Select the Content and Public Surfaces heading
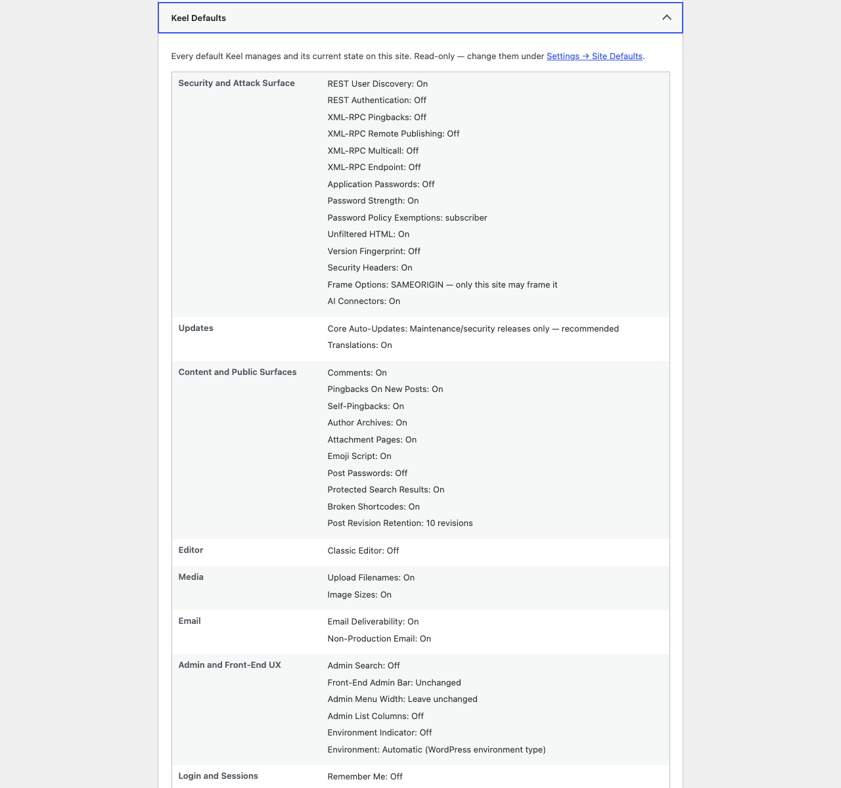This screenshot has height=788, width=841. pyautogui.click(x=237, y=372)
